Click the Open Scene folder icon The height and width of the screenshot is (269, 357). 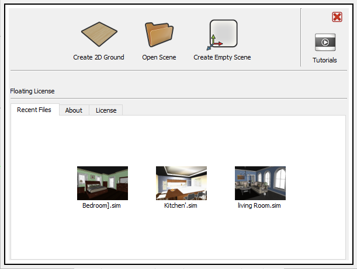click(x=159, y=34)
